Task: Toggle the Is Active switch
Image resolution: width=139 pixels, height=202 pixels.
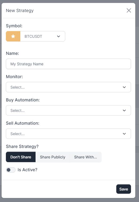Action: tap(11, 170)
